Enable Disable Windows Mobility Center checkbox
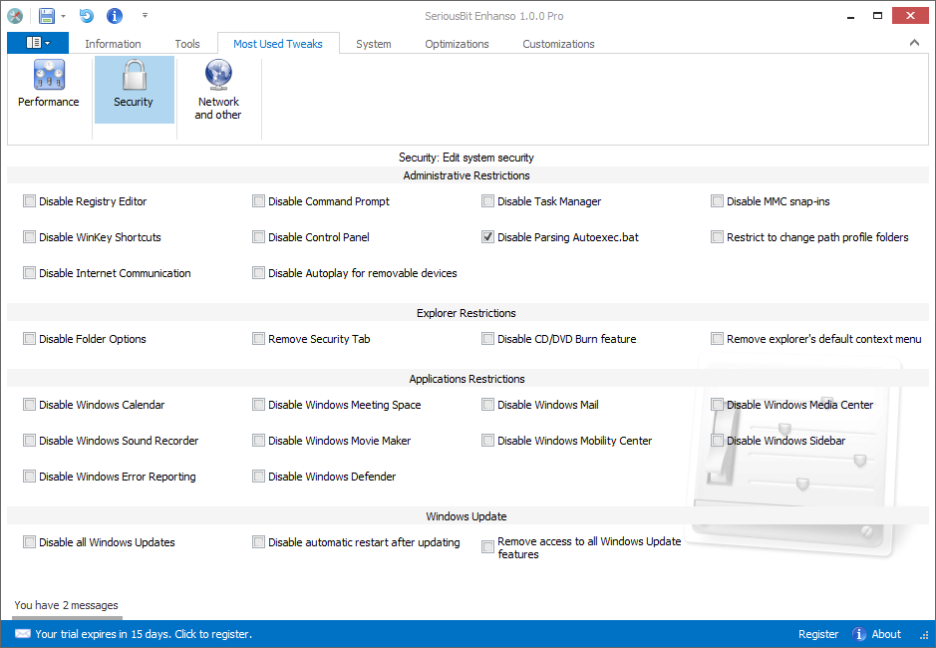 pyautogui.click(x=487, y=441)
